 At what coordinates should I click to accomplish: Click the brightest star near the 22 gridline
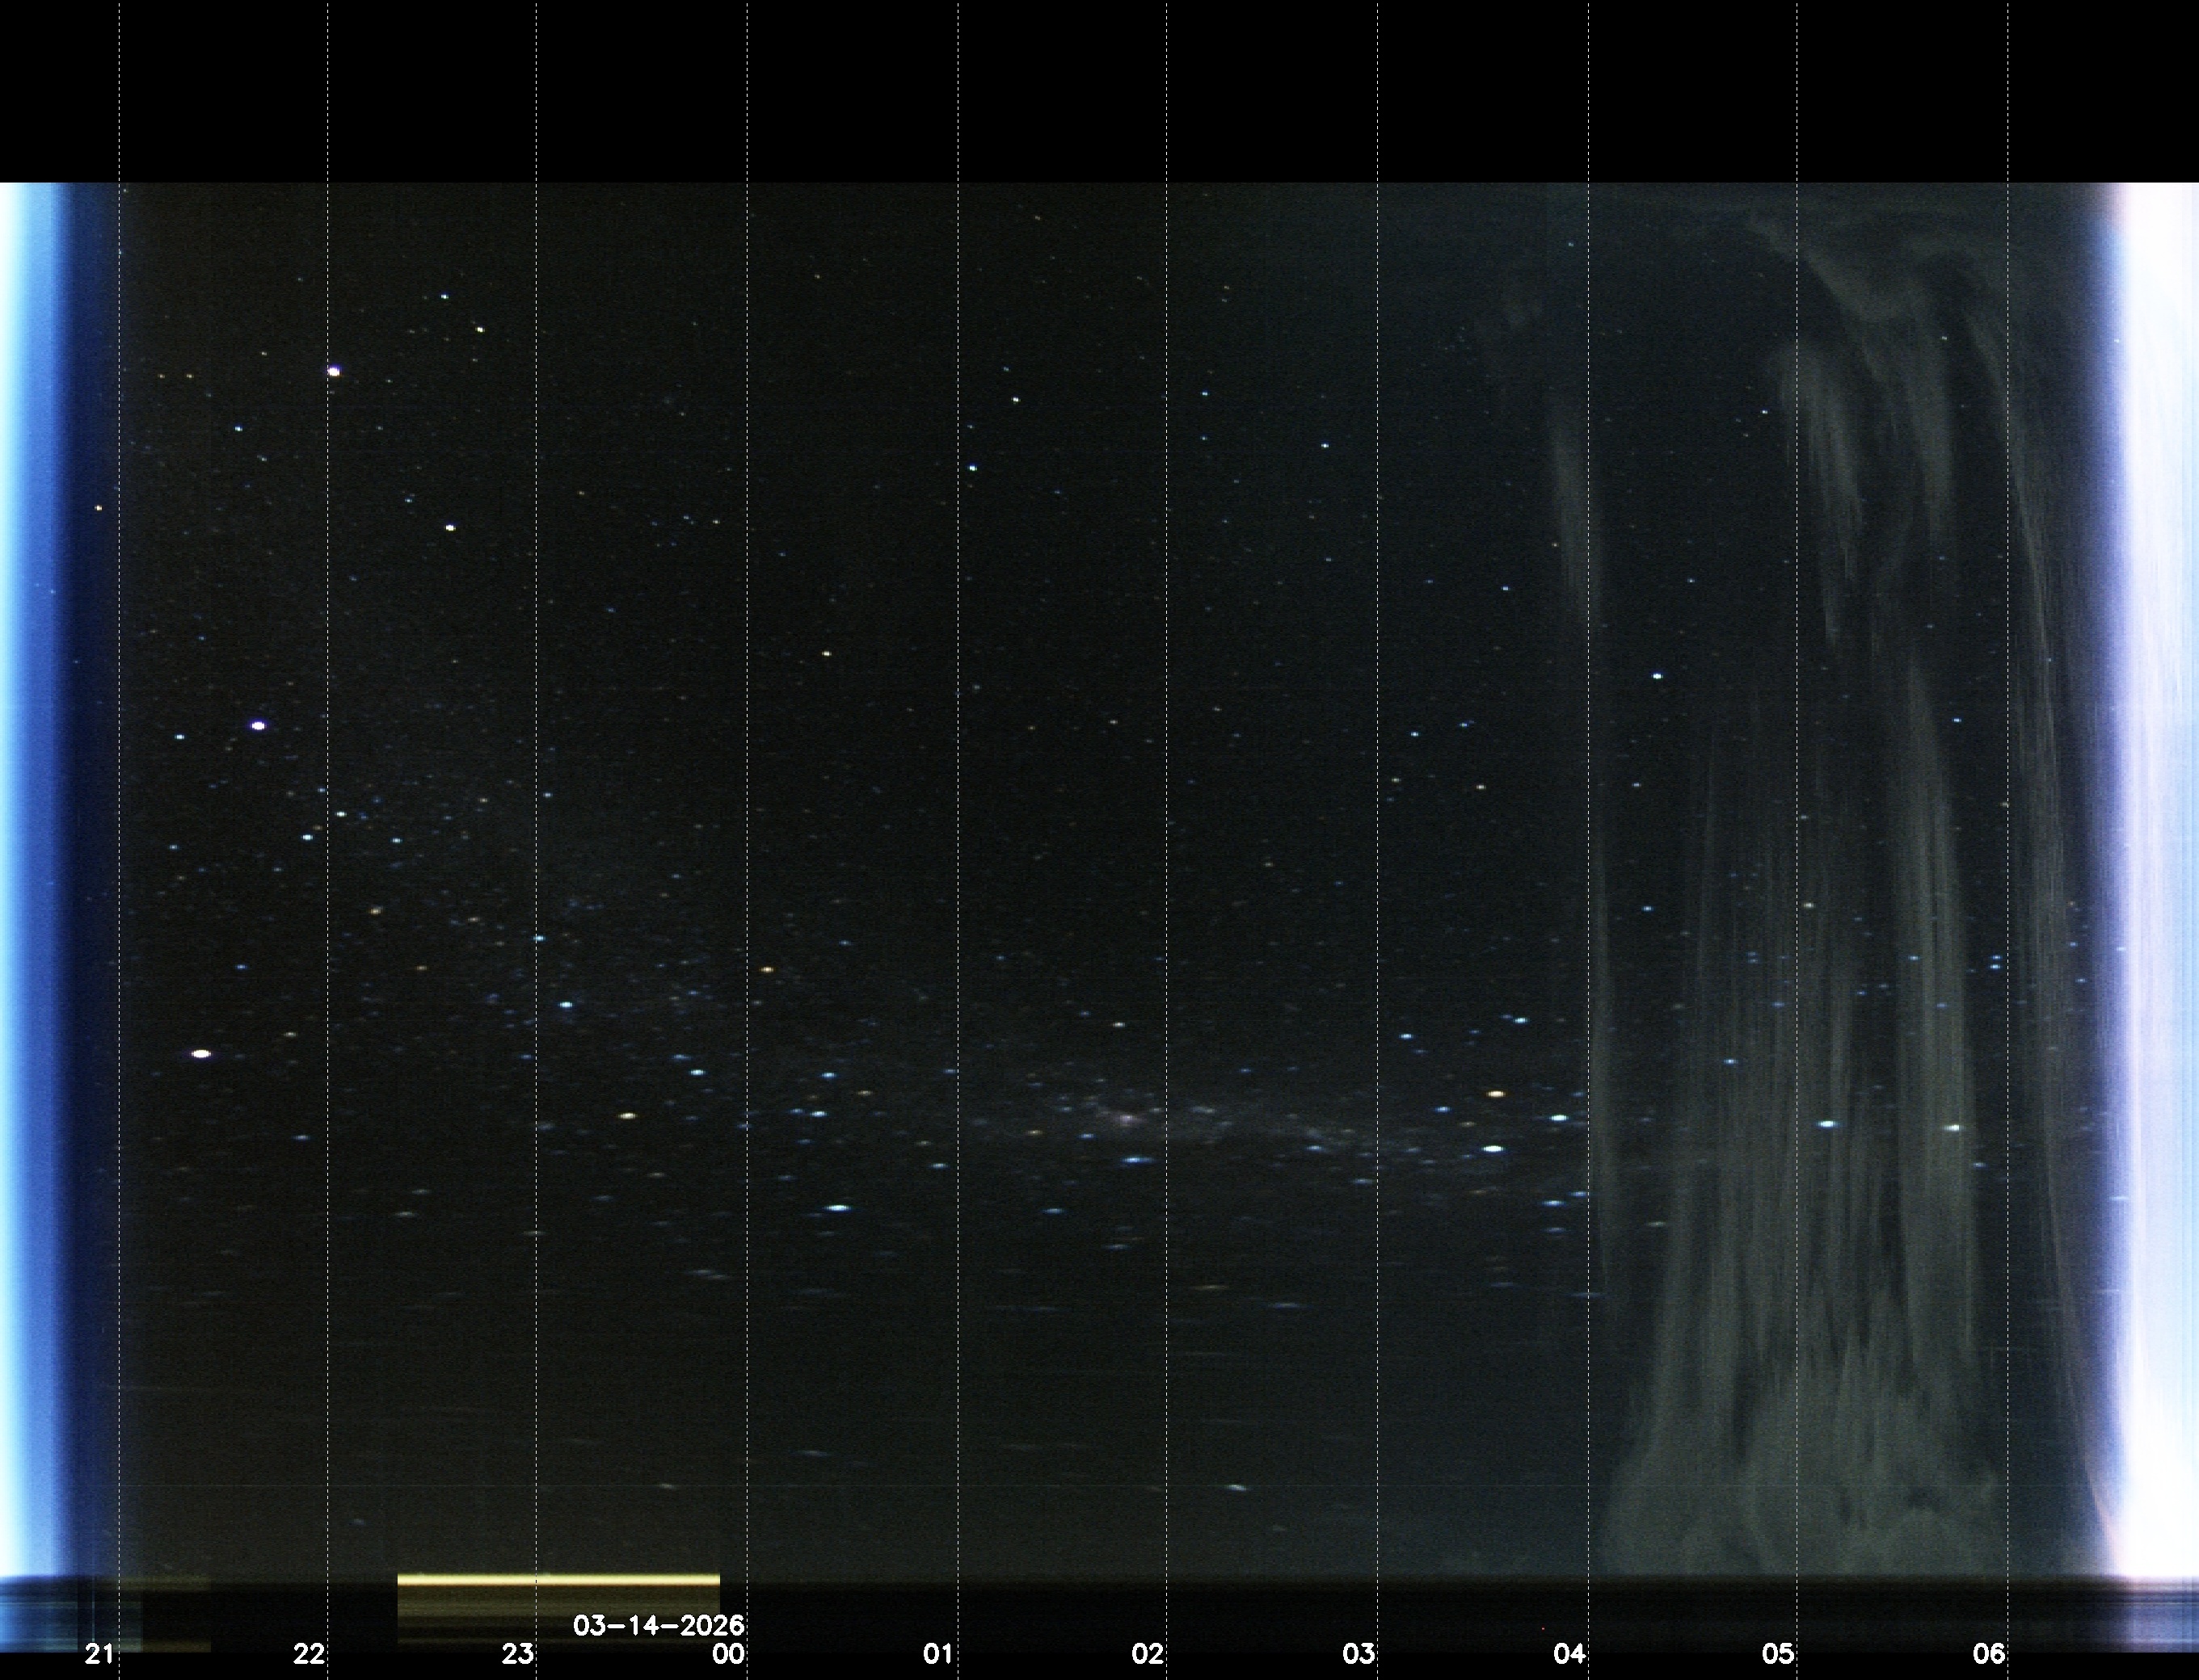[333, 371]
